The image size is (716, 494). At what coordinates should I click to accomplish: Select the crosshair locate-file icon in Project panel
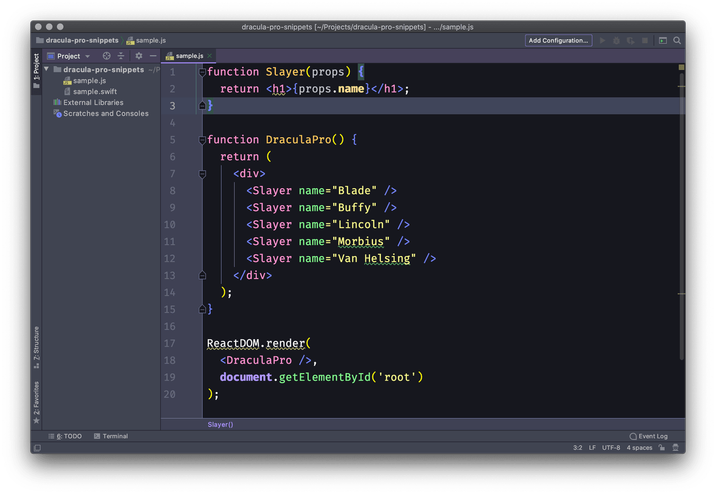pos(106,56)
